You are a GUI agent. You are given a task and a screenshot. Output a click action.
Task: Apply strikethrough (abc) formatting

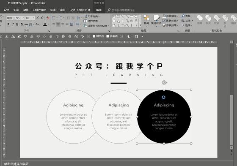[26, 24]
